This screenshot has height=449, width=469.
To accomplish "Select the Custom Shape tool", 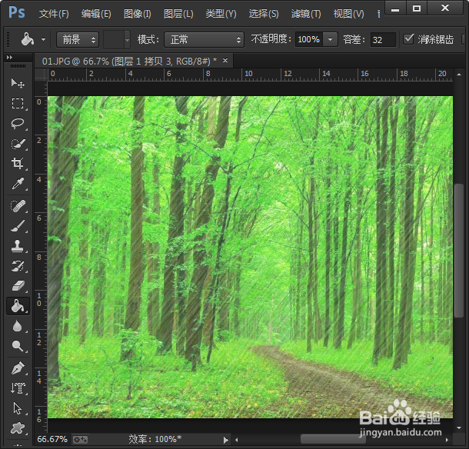I will click(18, 428).
